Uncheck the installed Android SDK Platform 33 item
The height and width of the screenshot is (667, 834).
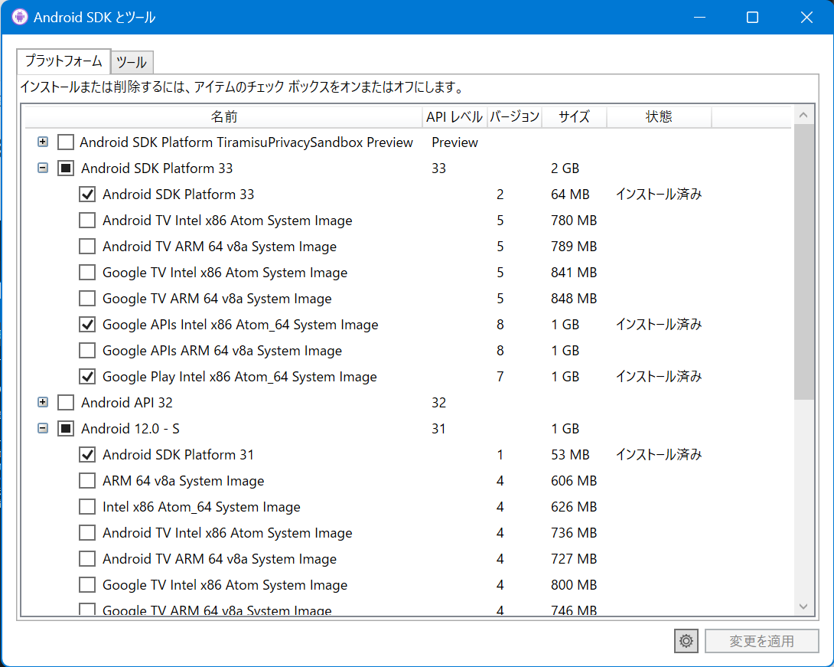(87, 195)
